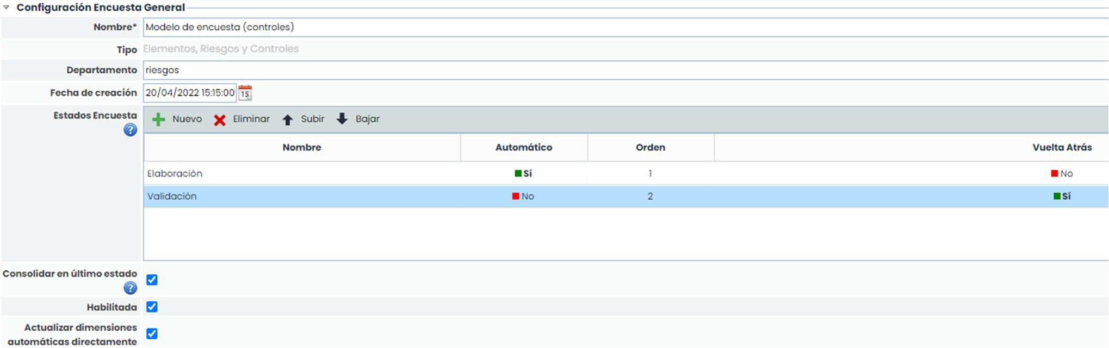Click the Fecha de creación date field
The image size is (1109, 348).
(x=189, y=93)
